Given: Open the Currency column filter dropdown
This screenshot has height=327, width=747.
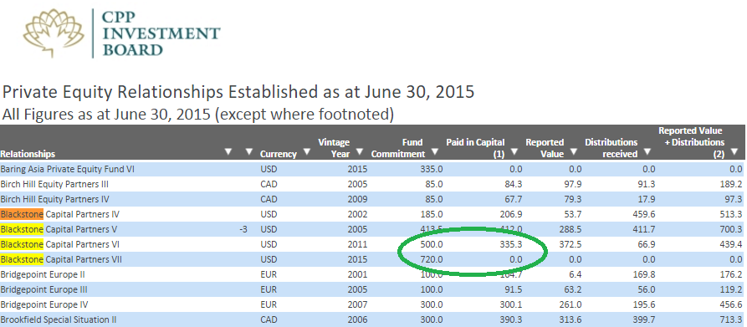Looking at the screenshot, I should pos(306,153).
